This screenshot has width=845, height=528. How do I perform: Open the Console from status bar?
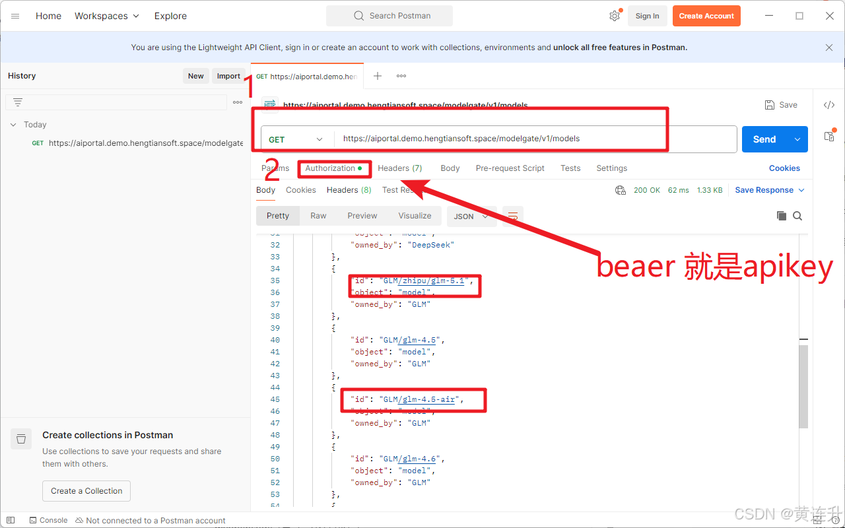coord(48,520)
